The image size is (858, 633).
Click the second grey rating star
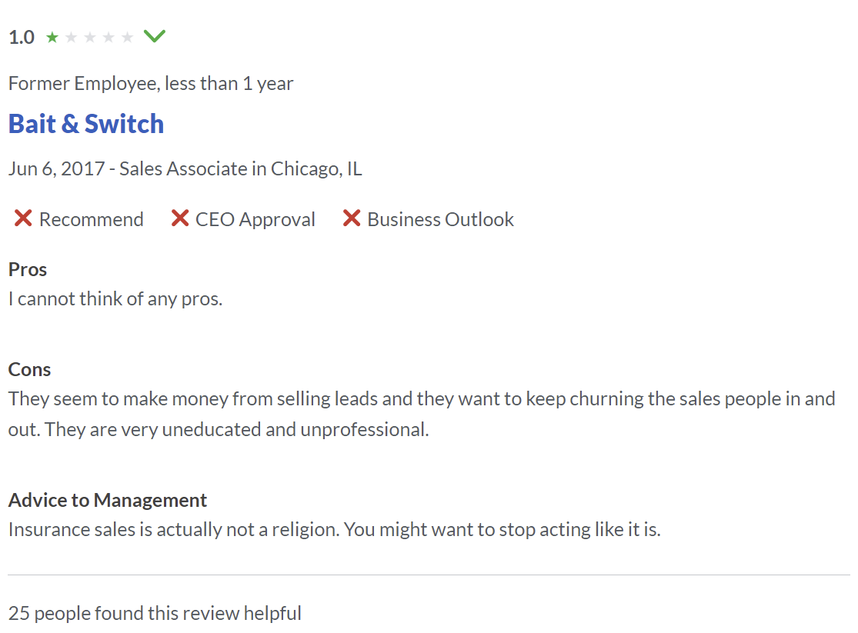pos(72,37)
